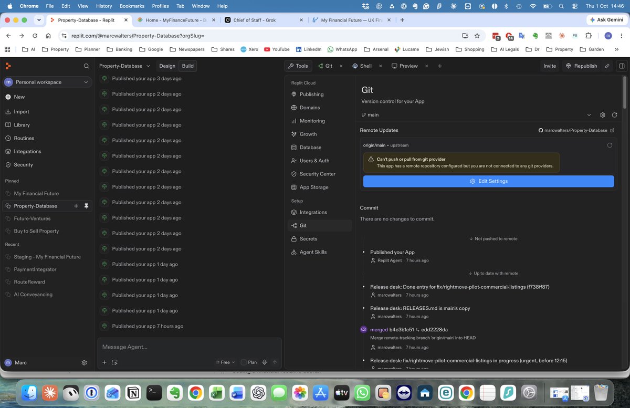Activate the microphone voice input icon
This screenshot has width=630, height=408.
click(x=265, y=362)
